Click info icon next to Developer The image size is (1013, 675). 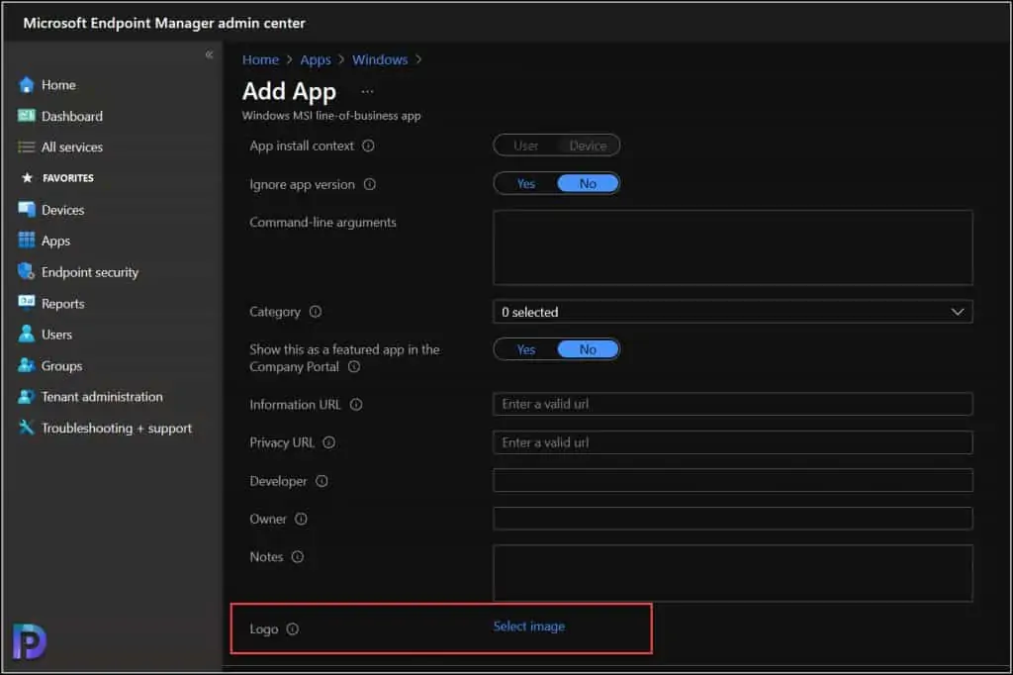tap(322, 481)
